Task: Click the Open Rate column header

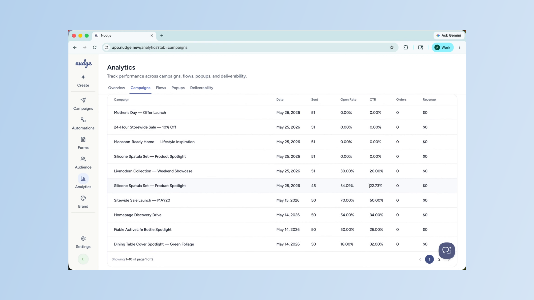Action: (x=348, y=99)
